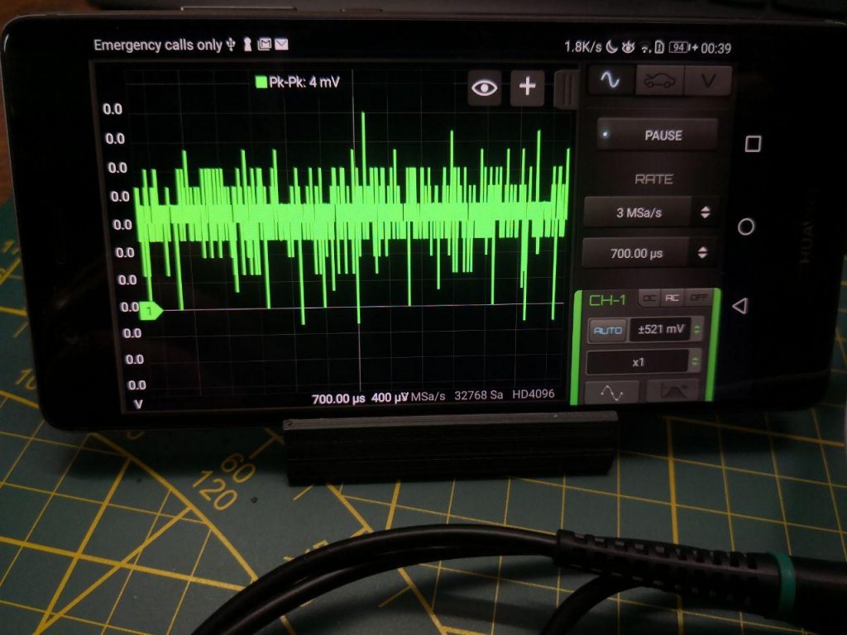847x635 pixels.
Task: Tap the RATE section label
Action: point(653,179)
